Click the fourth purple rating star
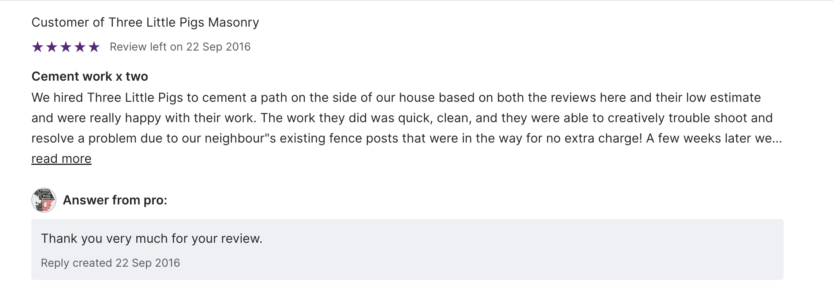The width and height of the screenshot is (833, 289). (x=80, y=47)
